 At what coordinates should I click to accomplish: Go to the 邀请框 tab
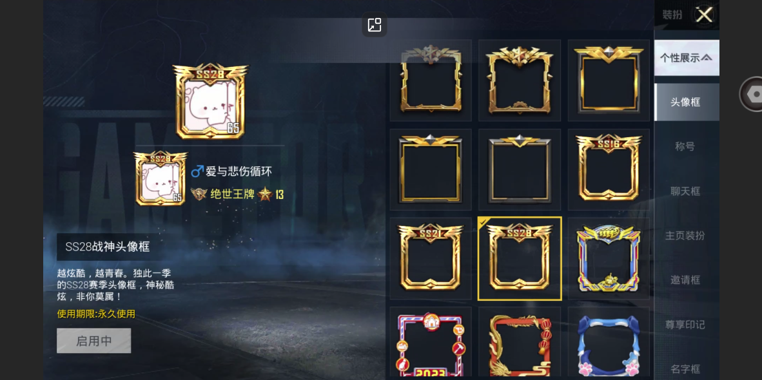point(685,280)
